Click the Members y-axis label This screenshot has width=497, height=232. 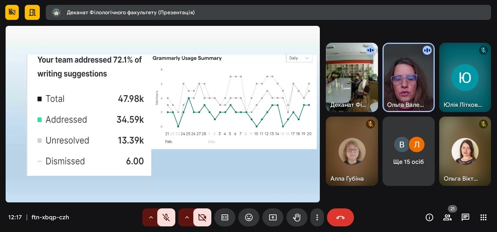click(x=157, y=98)
